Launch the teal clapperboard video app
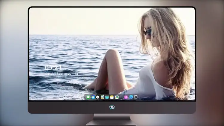Screen dimensions: 224x126 pyautogui.click(x=107, y=97)
